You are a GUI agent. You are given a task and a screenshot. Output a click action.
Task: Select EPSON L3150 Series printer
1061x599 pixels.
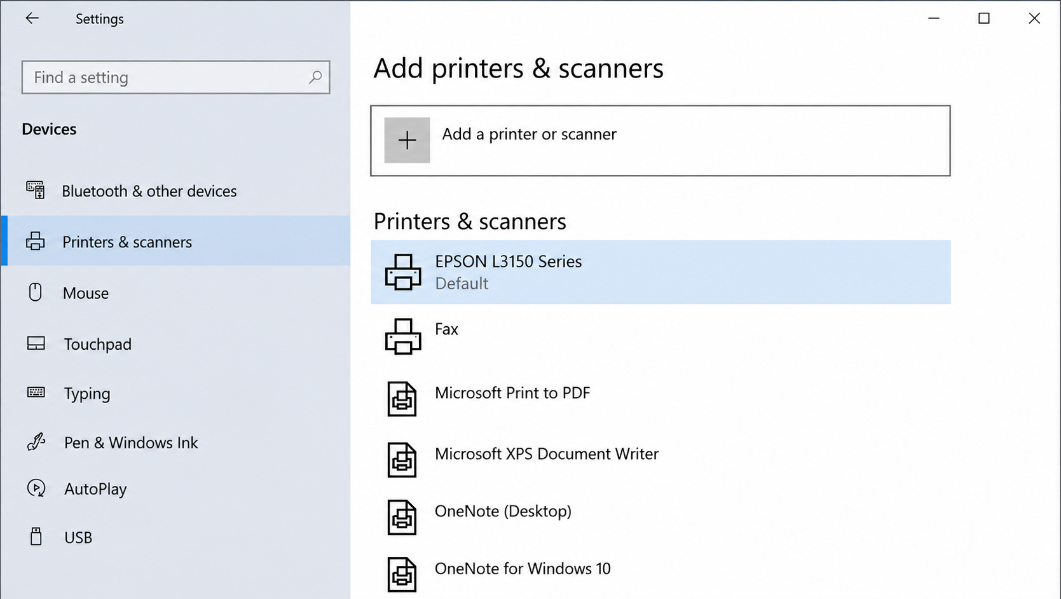(x=661, y=272)
